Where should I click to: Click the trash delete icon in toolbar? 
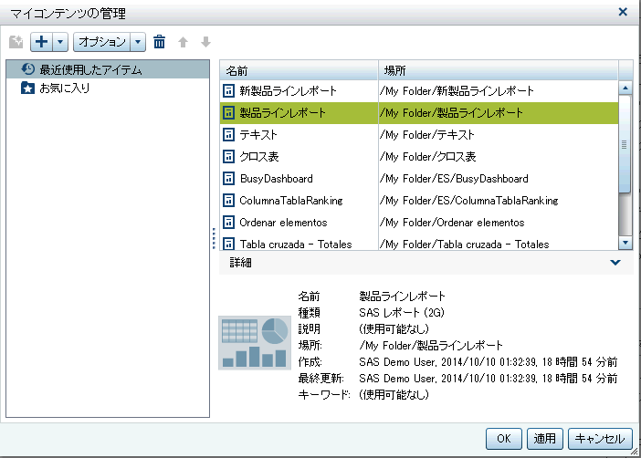coord(160,42)
